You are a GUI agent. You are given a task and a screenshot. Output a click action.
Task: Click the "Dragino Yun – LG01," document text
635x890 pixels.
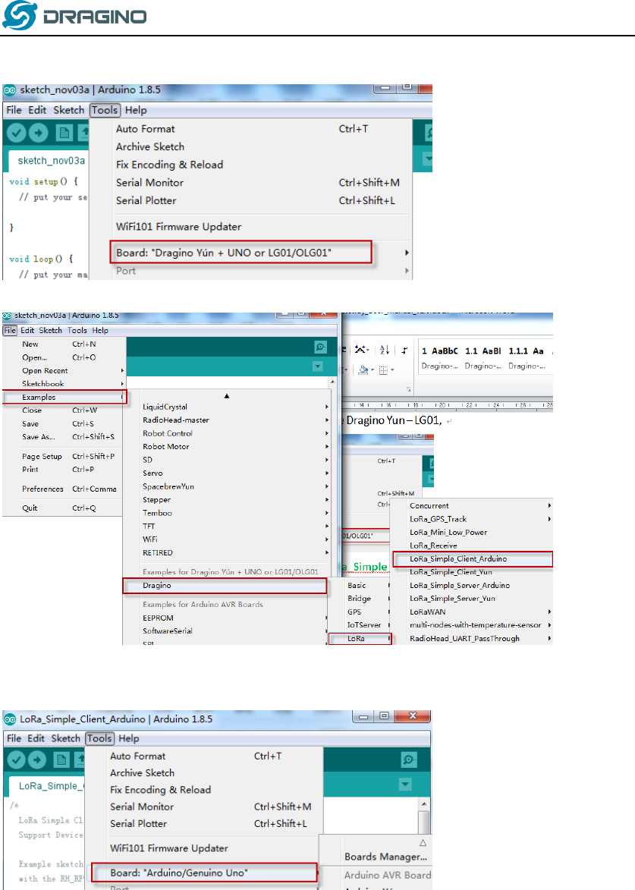coord(394,420)
